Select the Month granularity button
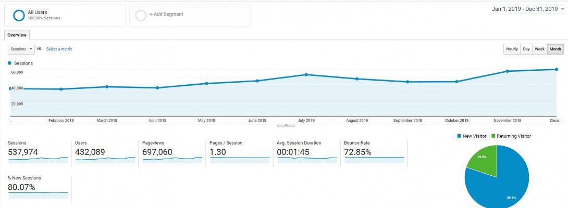This screenshot has height=208, width=568. (x=555, y=49)
